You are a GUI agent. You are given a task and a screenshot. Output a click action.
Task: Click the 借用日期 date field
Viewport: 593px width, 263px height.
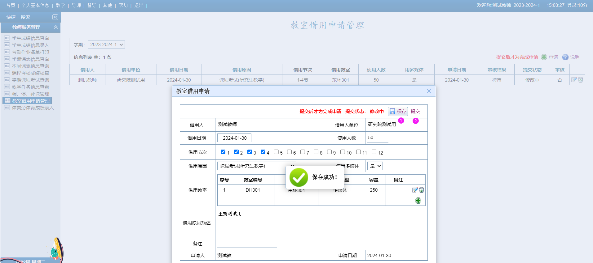234,138
